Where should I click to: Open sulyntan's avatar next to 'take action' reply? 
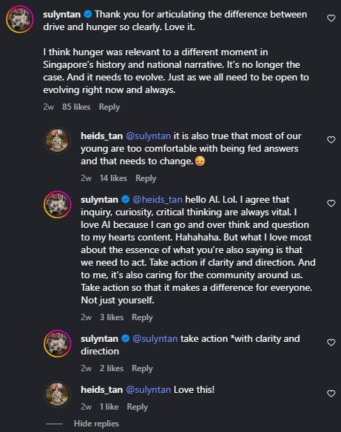(57, 343)
